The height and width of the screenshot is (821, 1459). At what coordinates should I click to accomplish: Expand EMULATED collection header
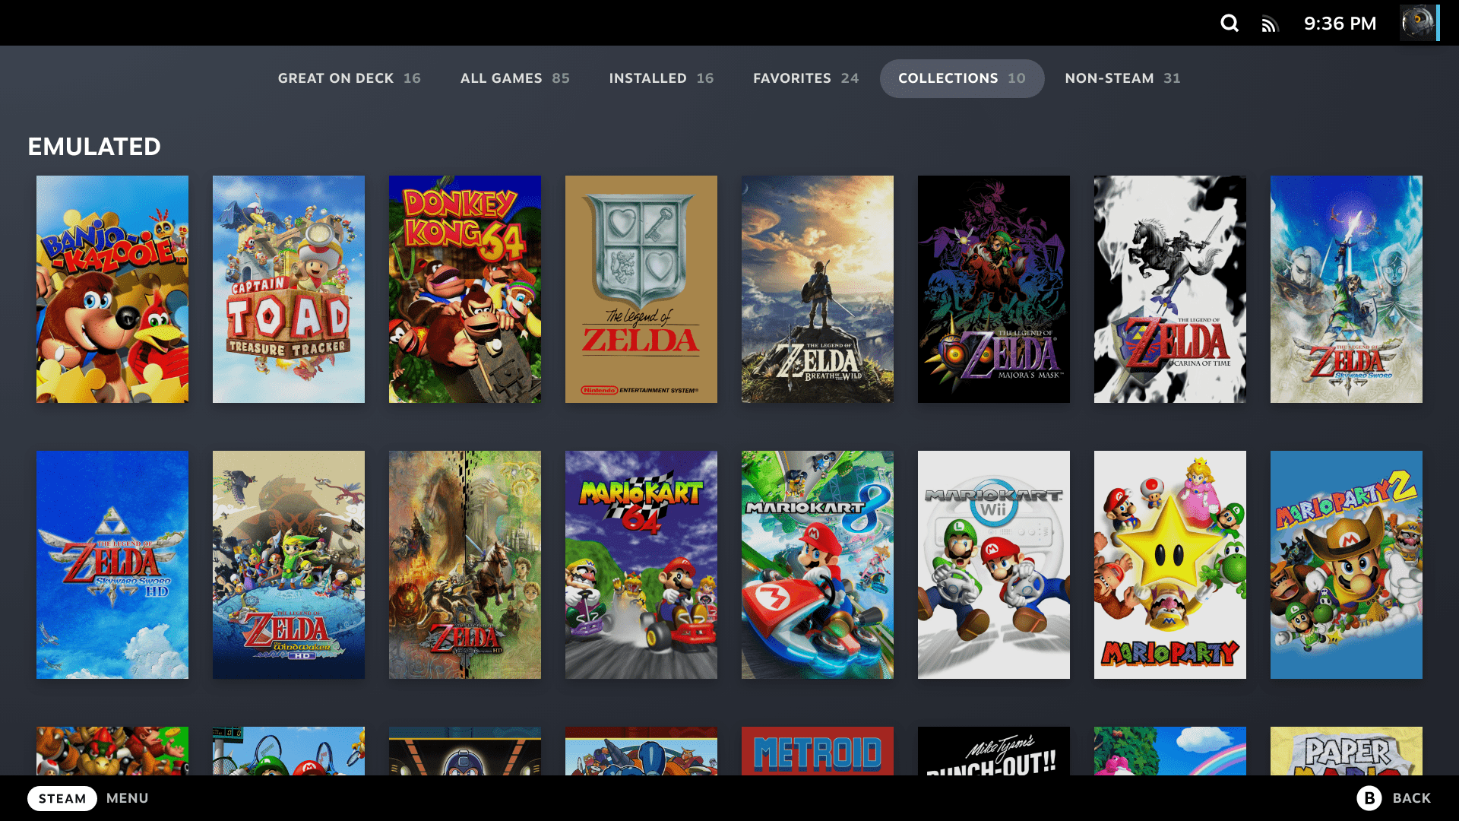(93, 147)
